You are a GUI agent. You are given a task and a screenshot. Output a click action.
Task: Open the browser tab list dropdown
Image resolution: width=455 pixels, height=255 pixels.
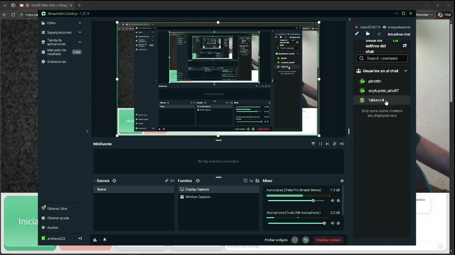[x=5, y=5]
